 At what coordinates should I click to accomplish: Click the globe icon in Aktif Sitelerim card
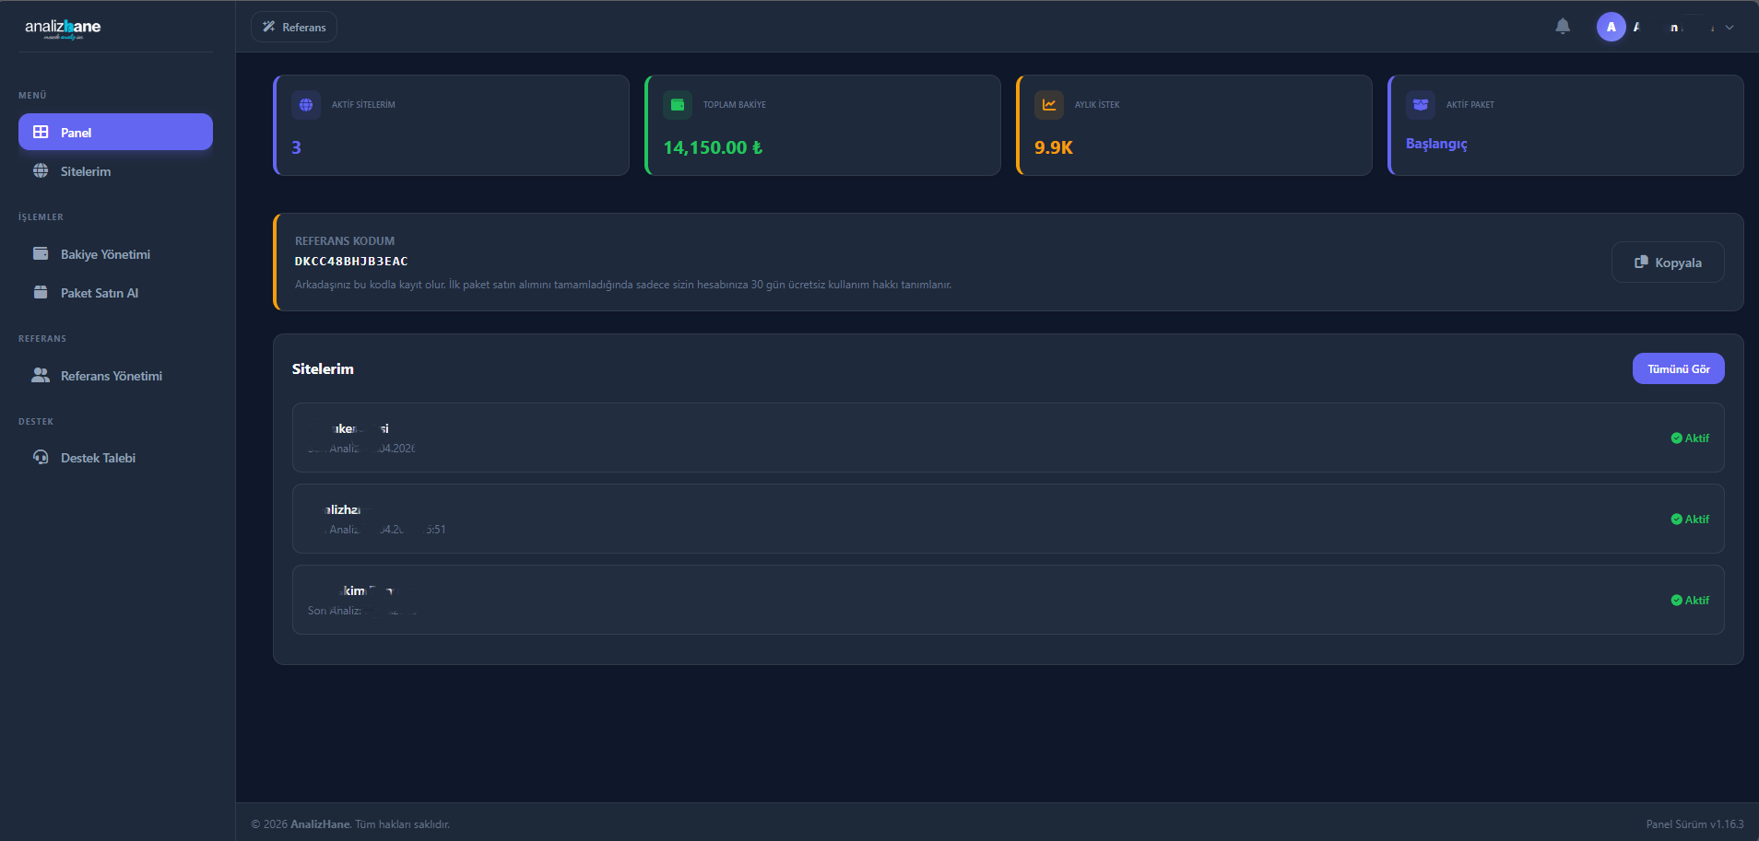coord(306,105)
